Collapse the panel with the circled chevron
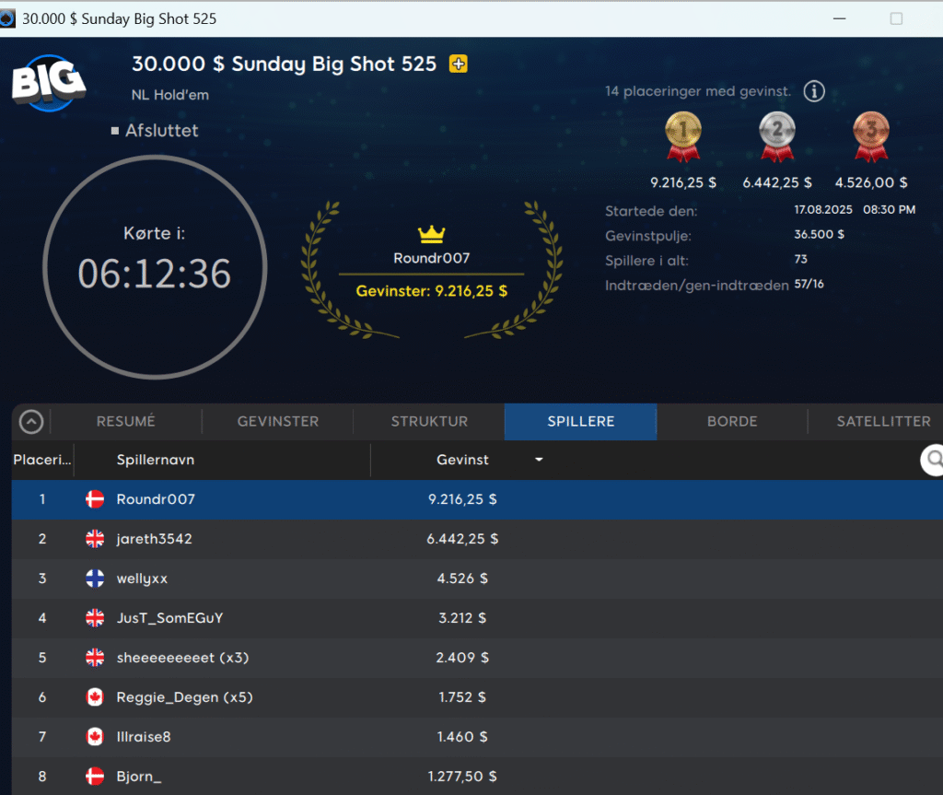 pyautogui.click(x=31, y=422)
